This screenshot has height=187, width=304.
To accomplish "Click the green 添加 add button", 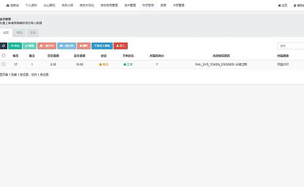I will [15, 46].
